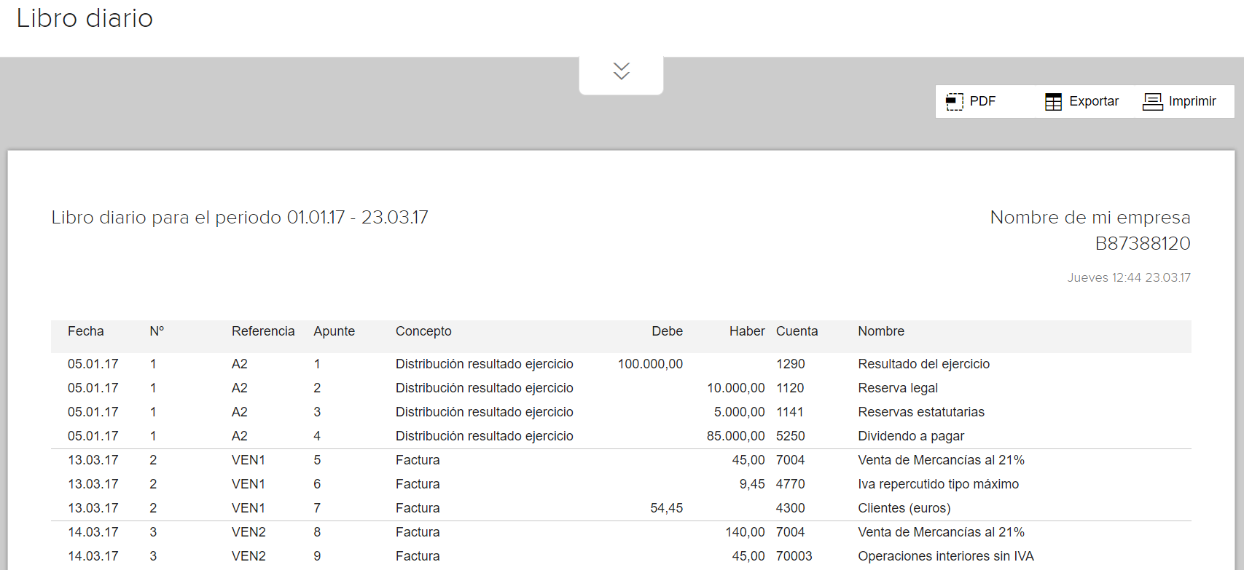Click Factura concept on apunte 6 row
1244x570 pixels.
418,484
